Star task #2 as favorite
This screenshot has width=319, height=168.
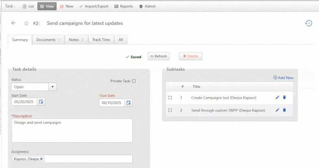tap(26, 24)
